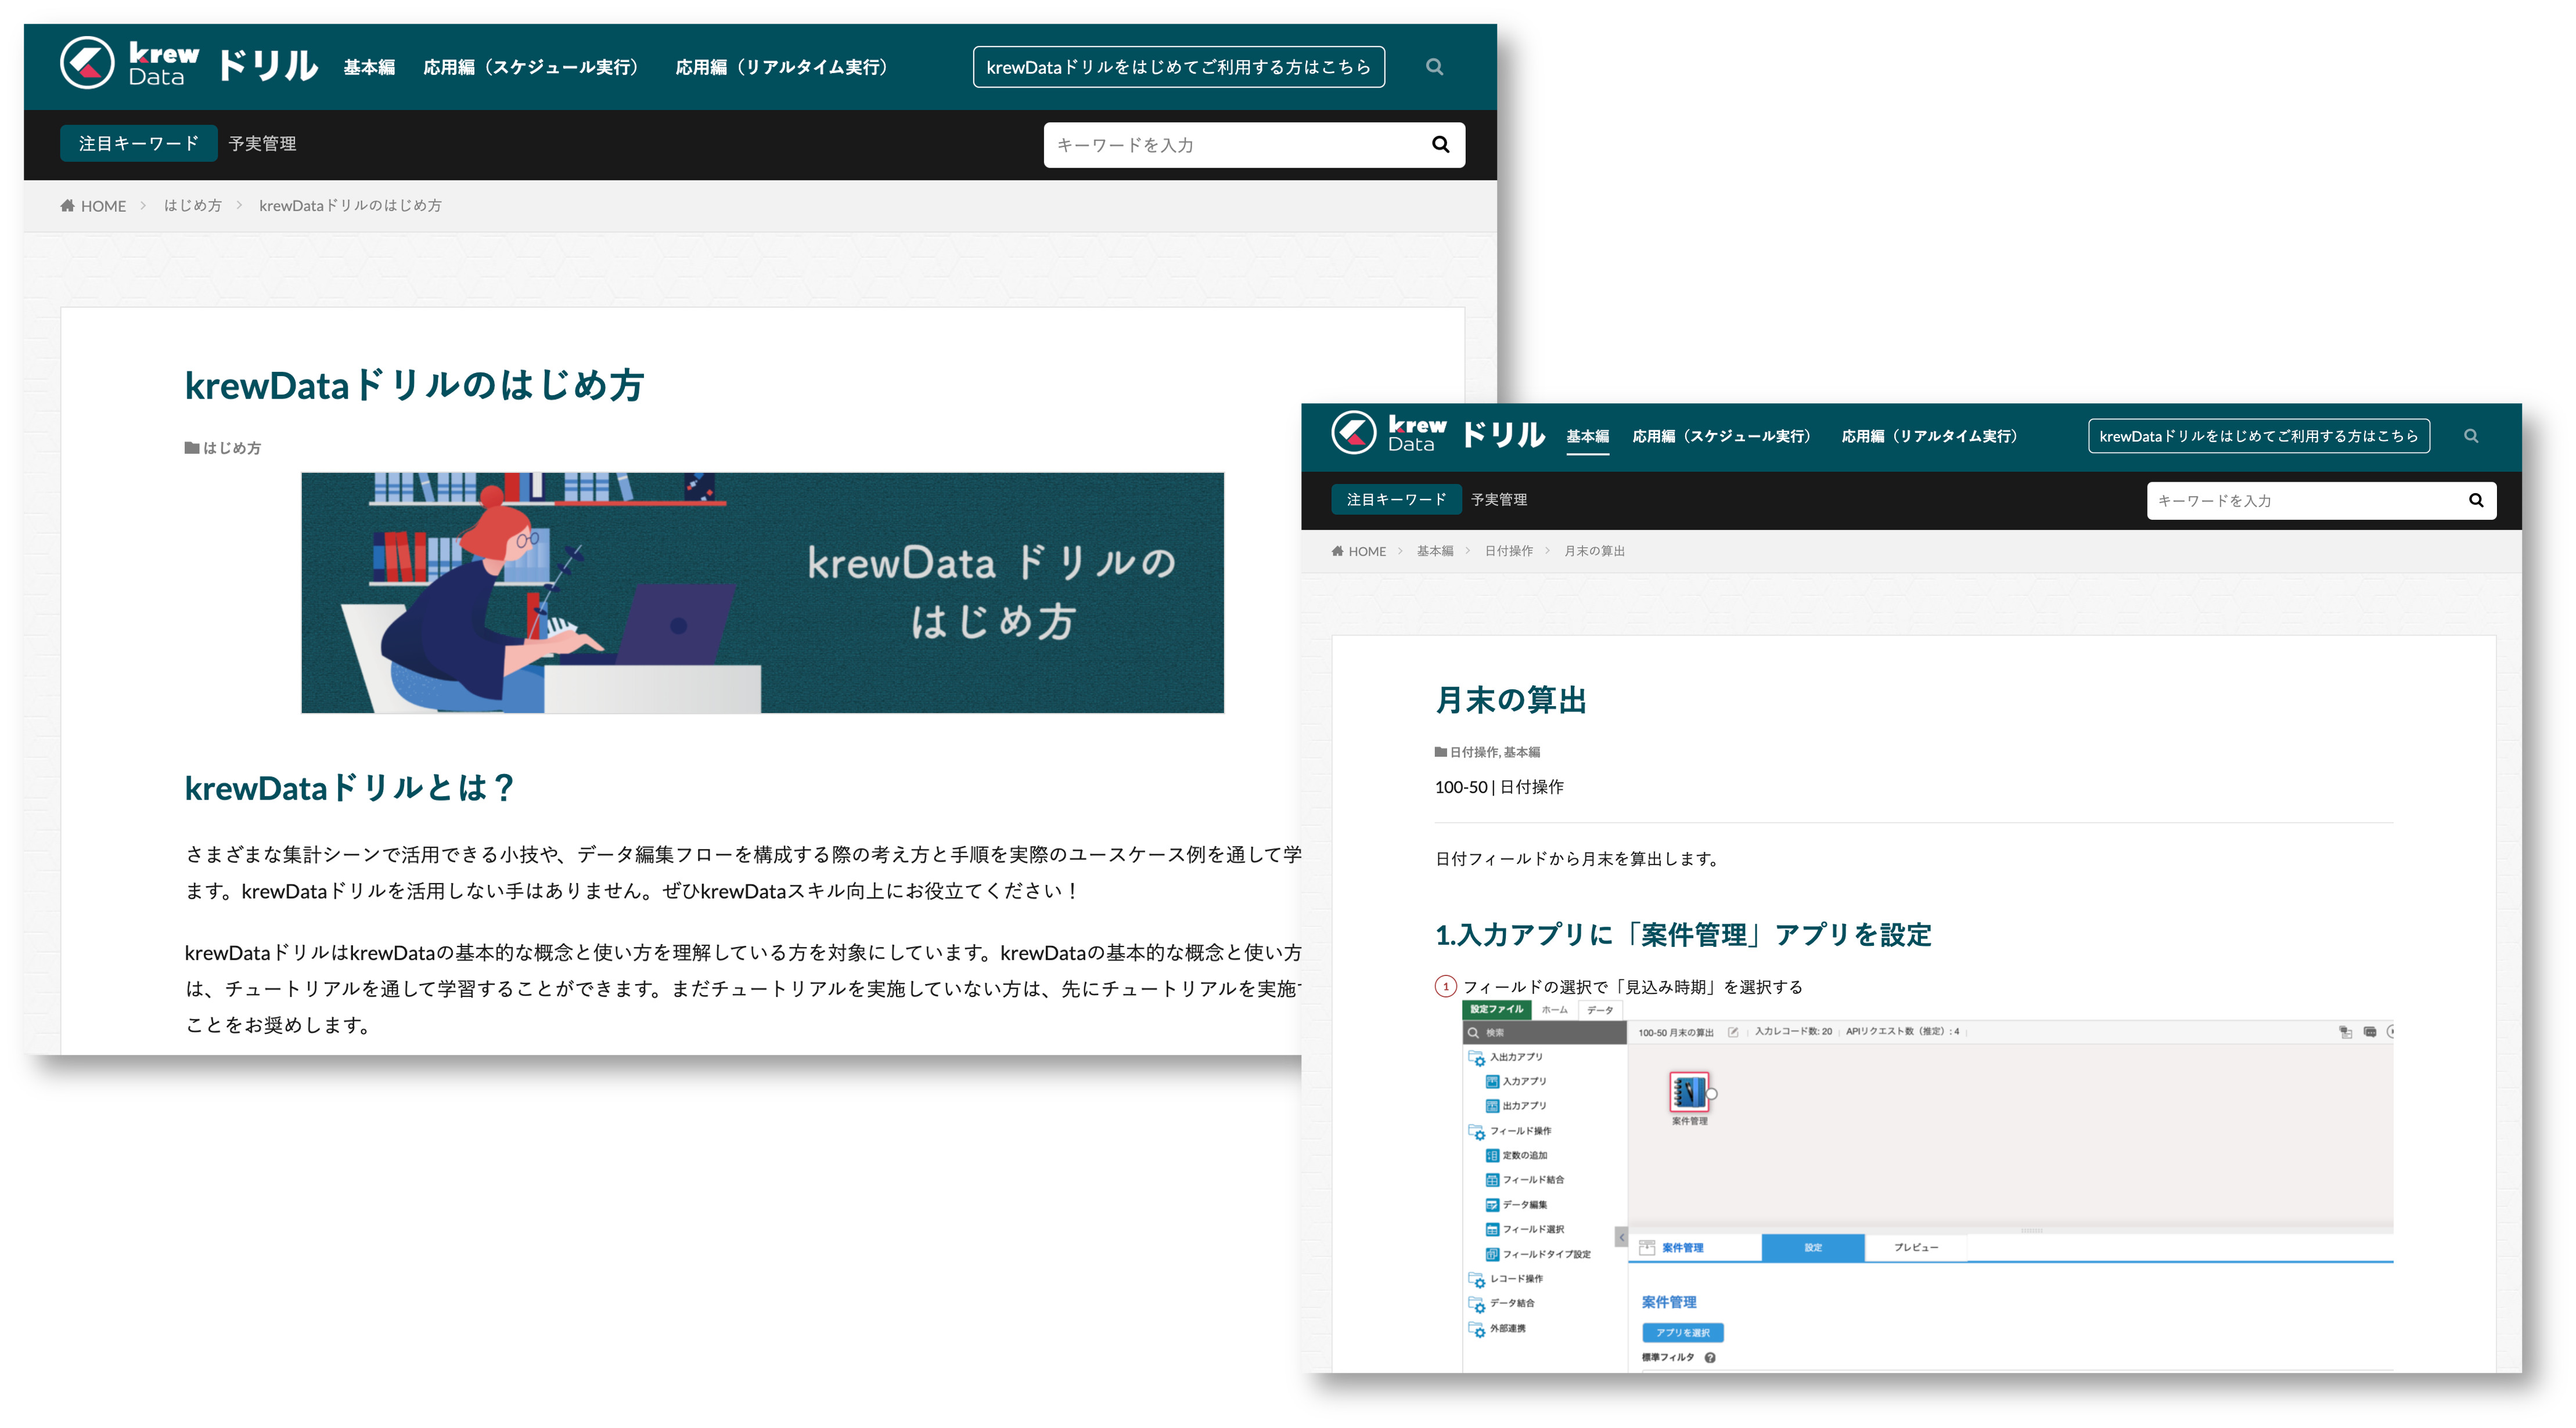Open 応用編(スケジュール実行) menu in the left header

tap(531, 67)
